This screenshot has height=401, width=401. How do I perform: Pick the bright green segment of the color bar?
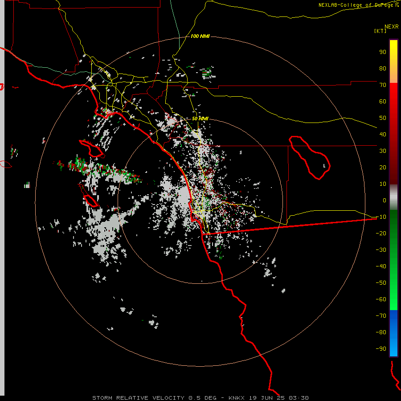coord(393,260)
